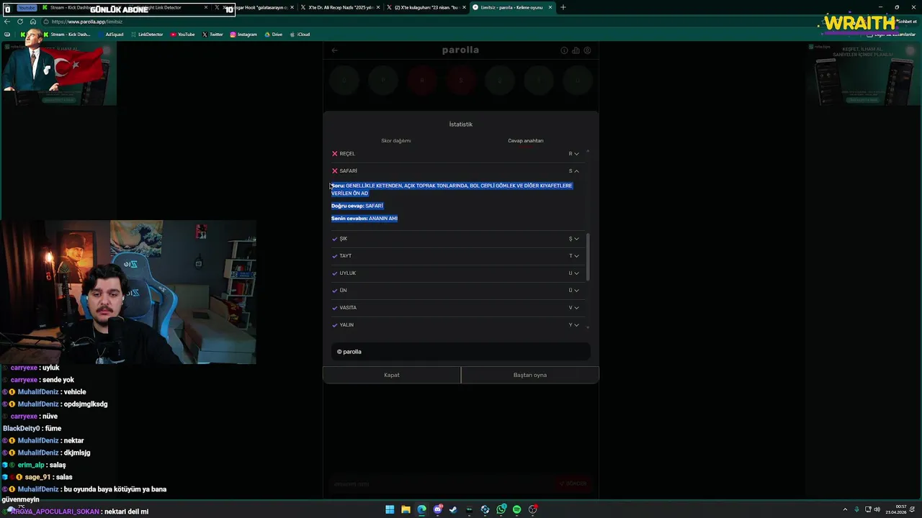Open the parolla statistics chart icon

tap(576, 50)
